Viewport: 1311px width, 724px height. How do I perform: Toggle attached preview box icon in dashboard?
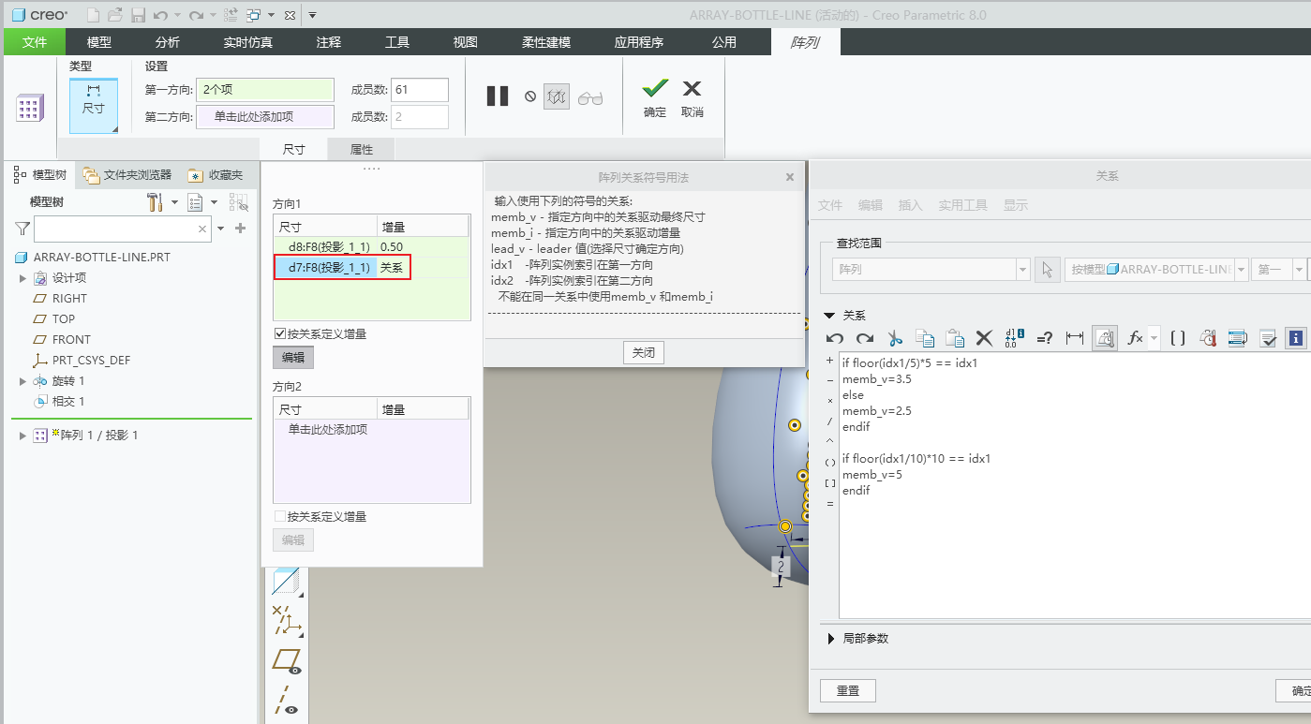(557, 96)
